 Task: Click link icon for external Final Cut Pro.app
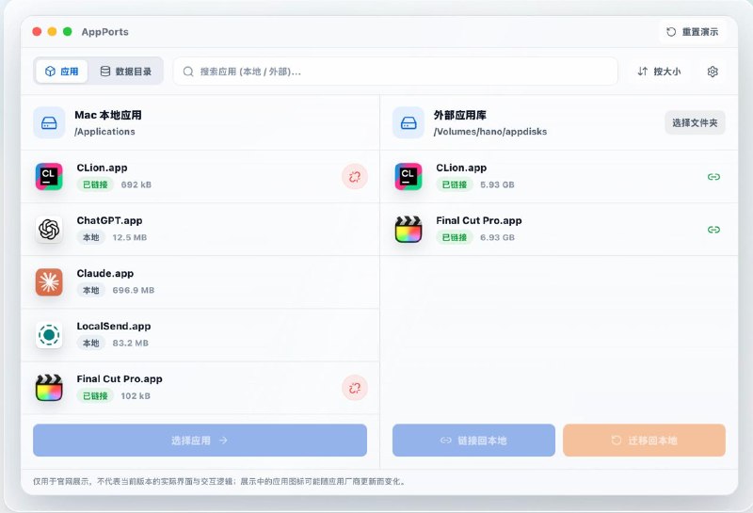(713, 230)
